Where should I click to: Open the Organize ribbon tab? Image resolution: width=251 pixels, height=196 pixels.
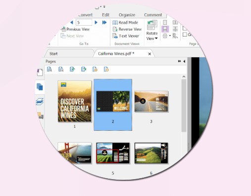pyautogui.click(x=127, y=15)
